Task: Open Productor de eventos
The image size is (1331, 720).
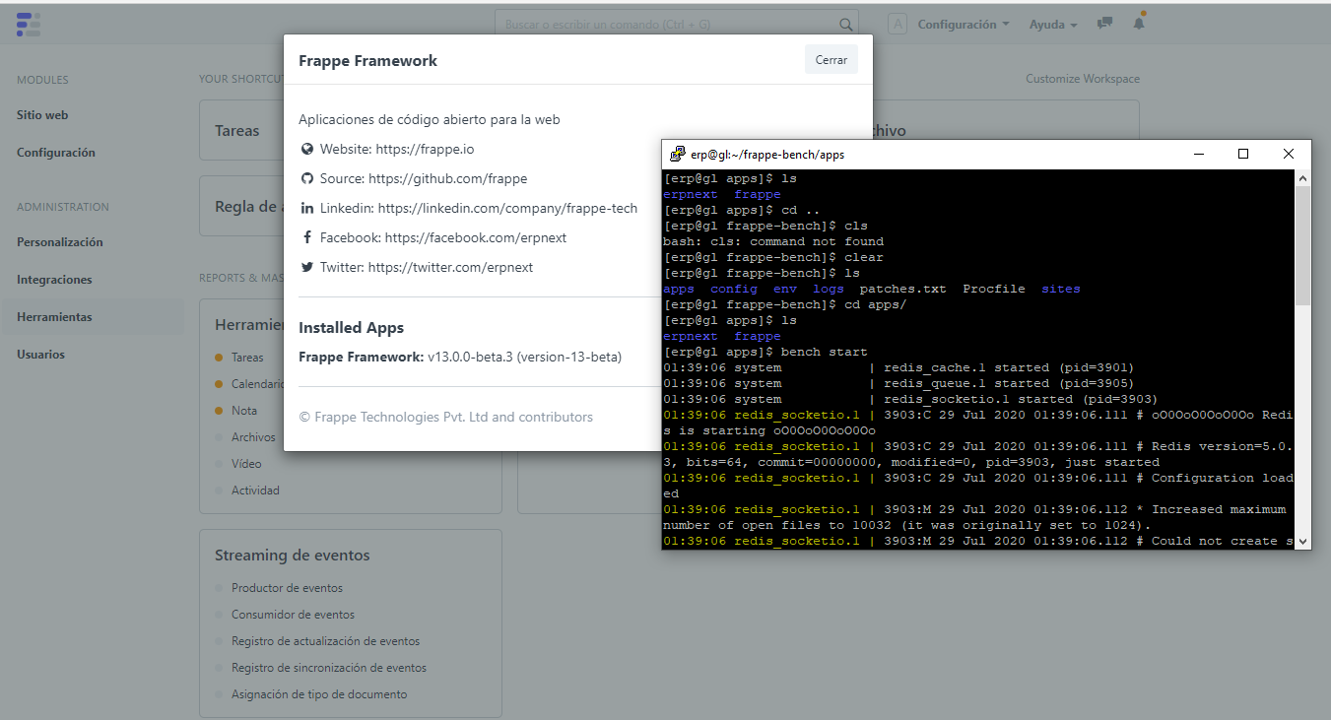Action: coord(287,588)
